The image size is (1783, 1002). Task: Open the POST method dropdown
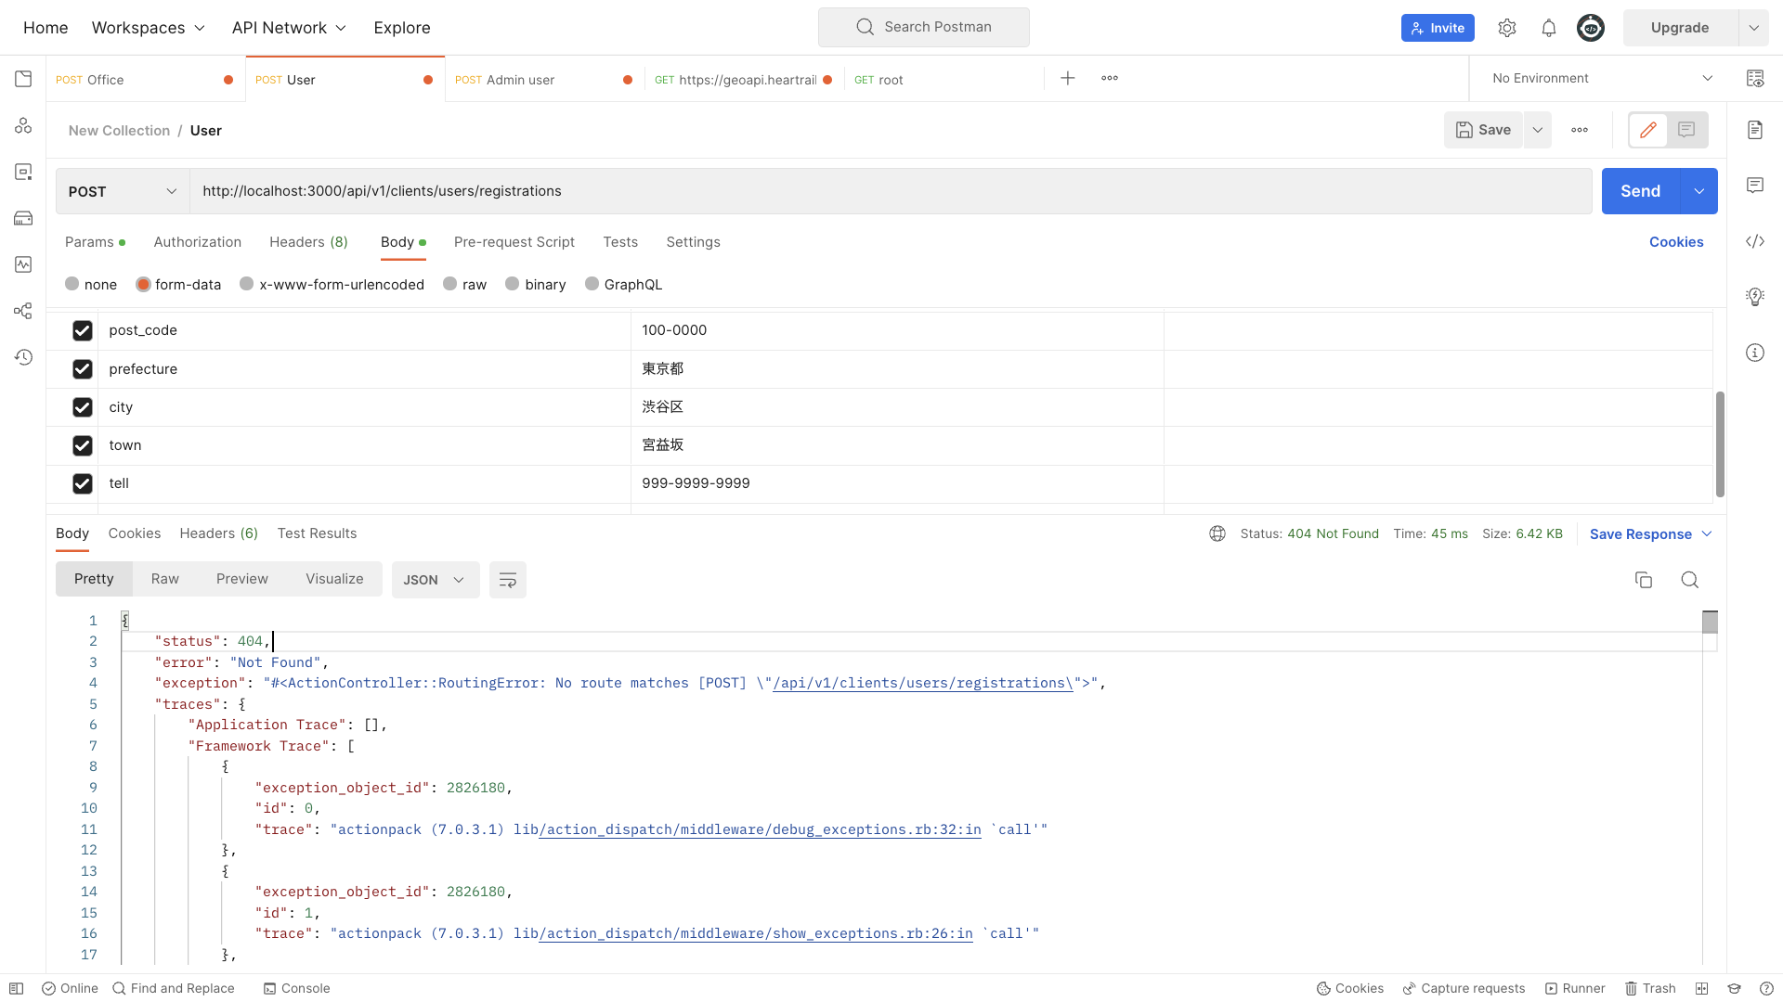(123, 191)
